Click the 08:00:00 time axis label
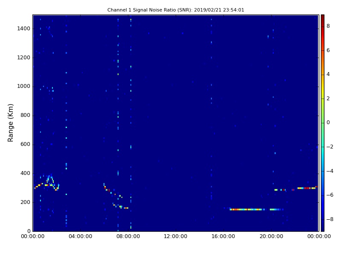 click(x=128, y=236)
